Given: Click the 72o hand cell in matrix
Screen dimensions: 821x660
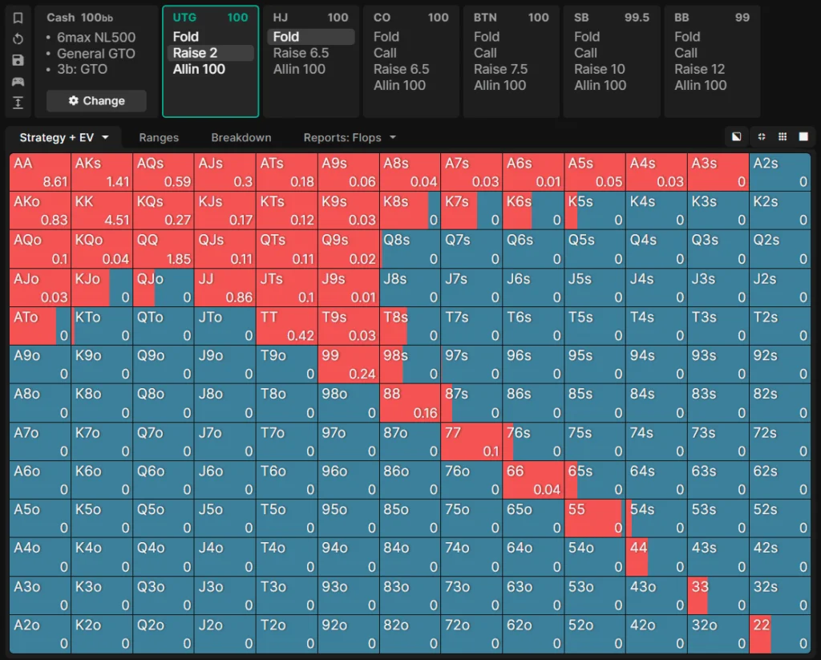Looking at the screenshot, I should [471, 634].
